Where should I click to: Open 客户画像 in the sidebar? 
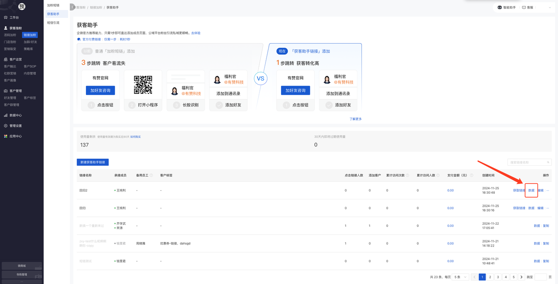coord(10,80)
